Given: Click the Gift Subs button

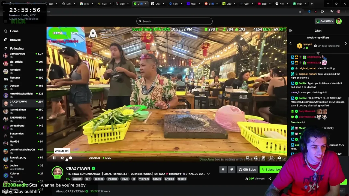Looking at the screenshot, I should point(247,170).
